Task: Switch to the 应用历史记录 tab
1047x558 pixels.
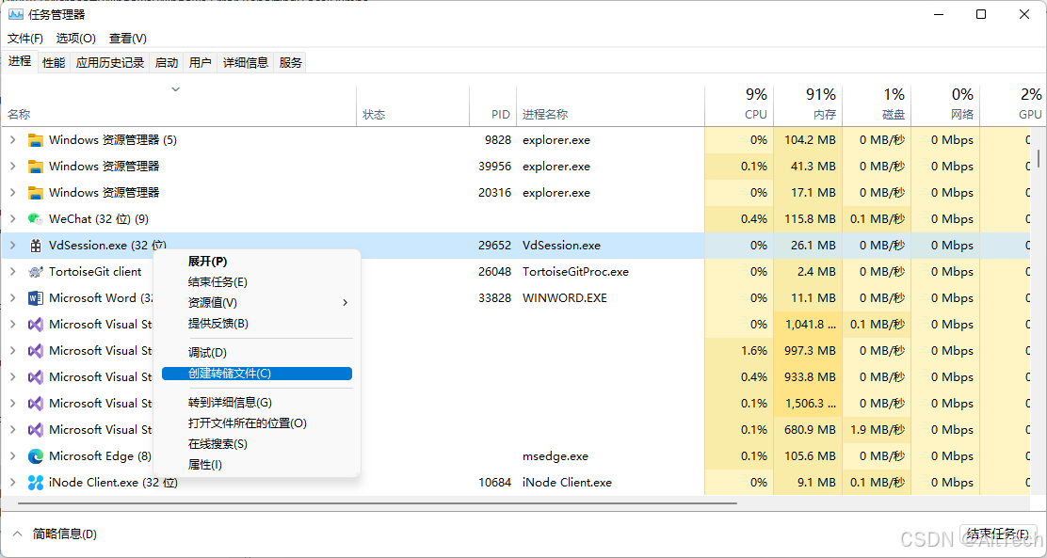Action: 110,63
